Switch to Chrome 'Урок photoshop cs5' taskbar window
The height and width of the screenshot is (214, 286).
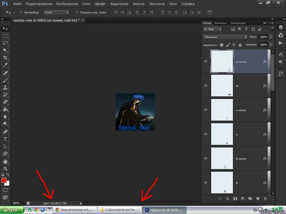[x=75, y=210]
